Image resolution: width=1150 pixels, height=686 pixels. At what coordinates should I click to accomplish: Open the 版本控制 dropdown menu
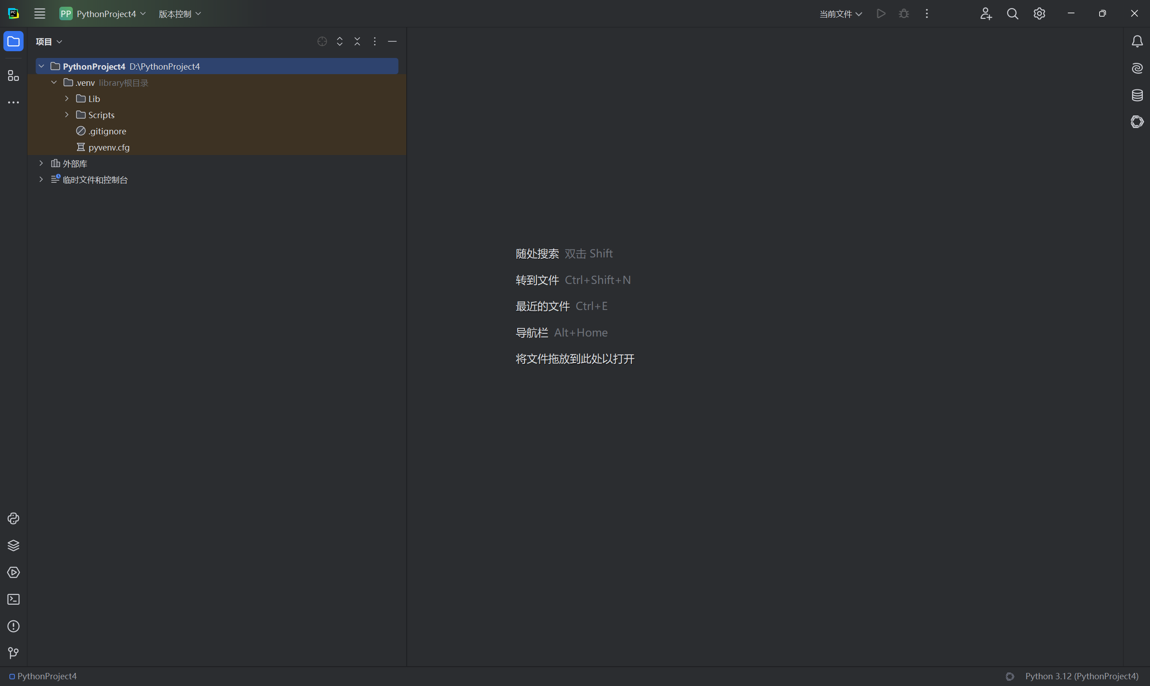[x=179, y=14]
